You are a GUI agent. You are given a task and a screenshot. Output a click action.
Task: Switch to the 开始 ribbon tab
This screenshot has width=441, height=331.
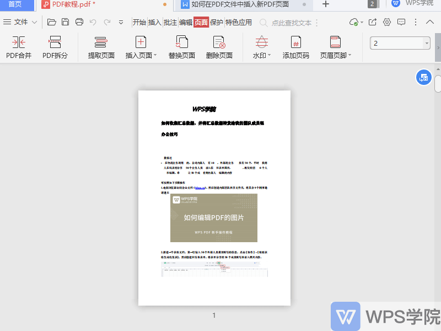tap(139, 23)
